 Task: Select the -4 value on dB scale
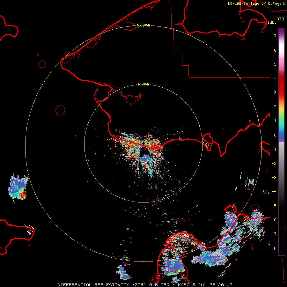(x=274, y=191)
